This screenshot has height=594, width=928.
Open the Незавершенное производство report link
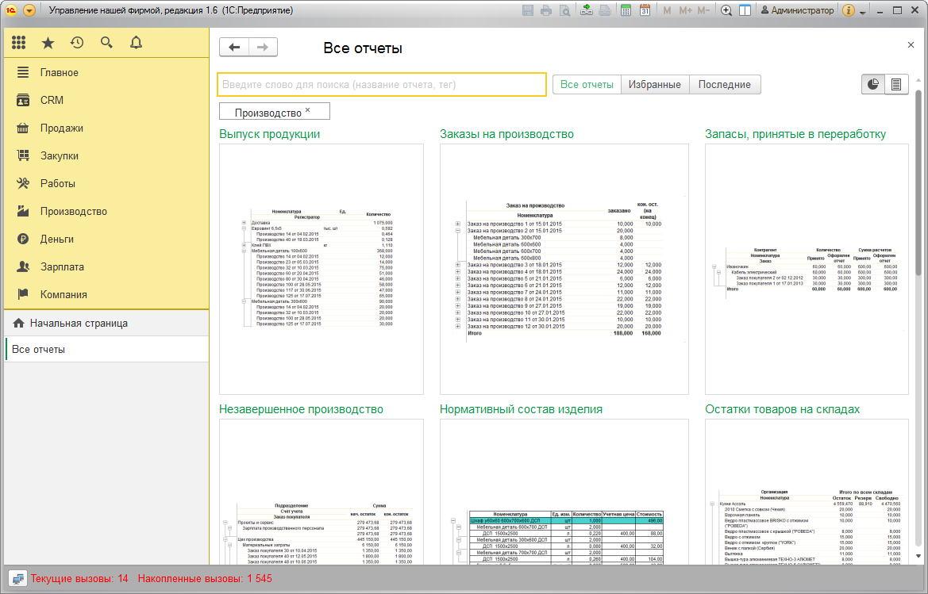point(301,409)
